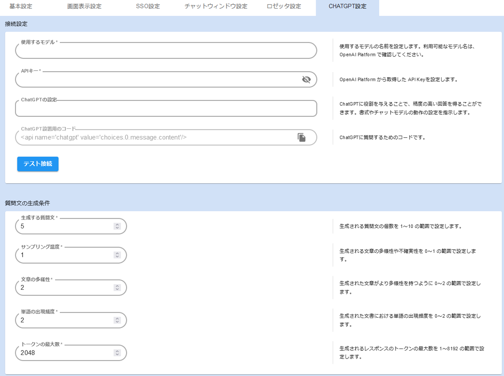This screenshot has height=376, width=504.
Task: Increase 文章の多様性 with the spinner
Action: click(x=117, y=285)
